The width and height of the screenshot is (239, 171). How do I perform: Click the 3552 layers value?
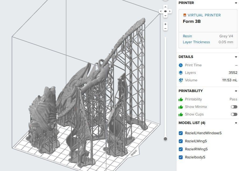[233, 73]
